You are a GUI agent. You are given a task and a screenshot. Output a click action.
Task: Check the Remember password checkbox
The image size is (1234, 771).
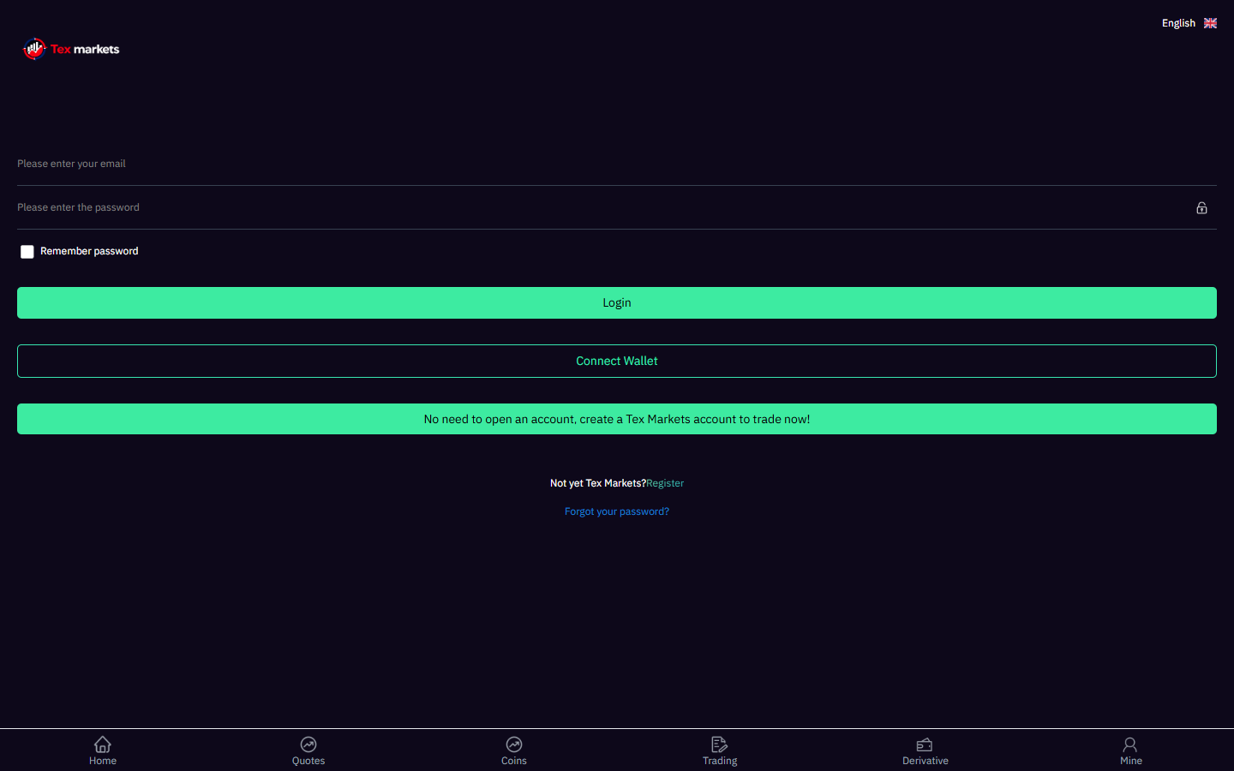point(27,252)
